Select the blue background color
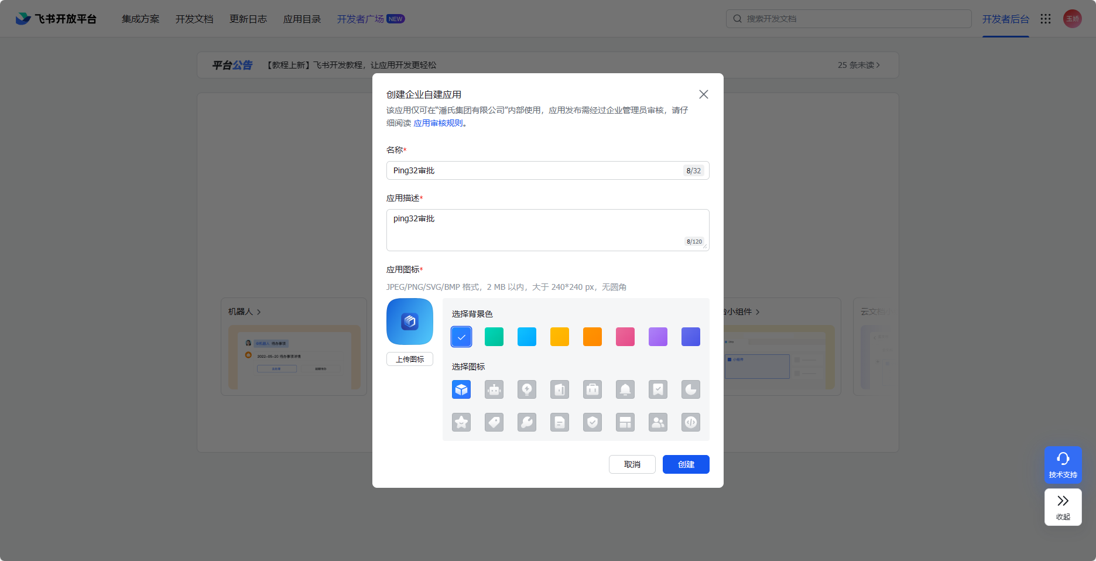This screenshot has width=1096, height=561. pos(461,337)
